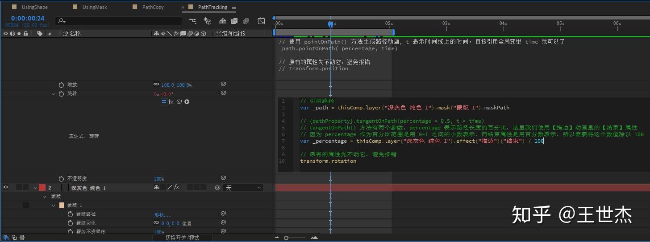Click the scale stopwatch icon
Screen dimensions: 650x242
click(x=62, y=84)
